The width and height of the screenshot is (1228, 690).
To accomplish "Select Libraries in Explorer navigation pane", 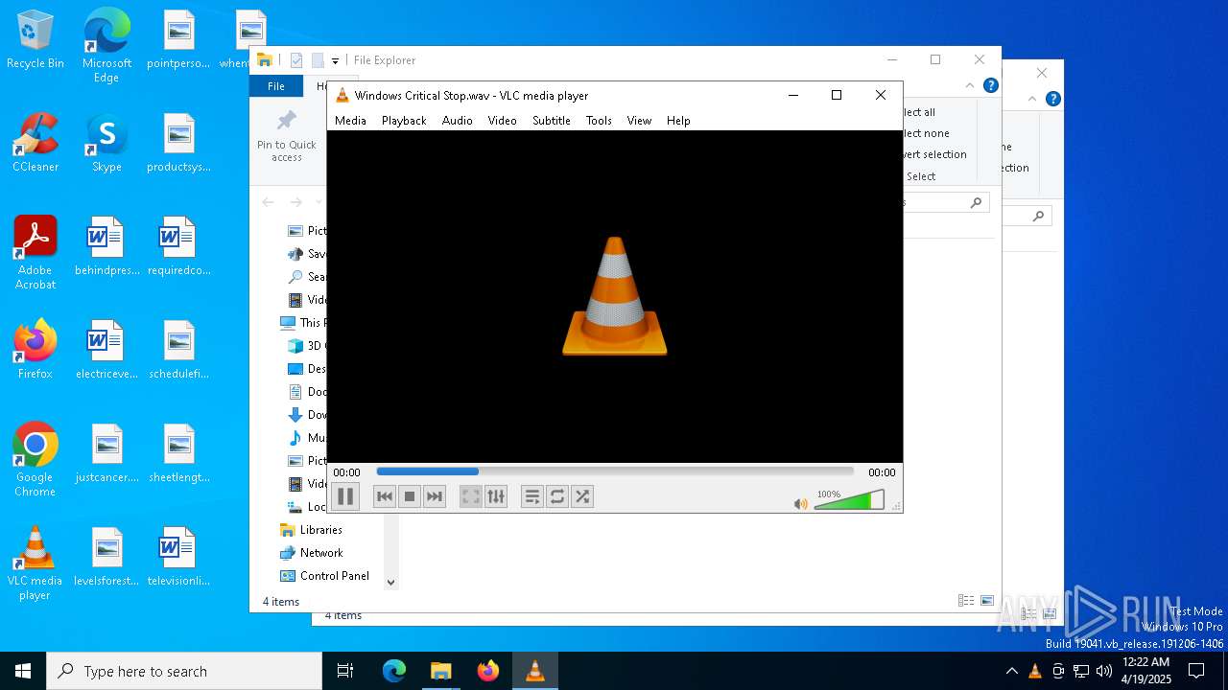I will tap(320, 530).
